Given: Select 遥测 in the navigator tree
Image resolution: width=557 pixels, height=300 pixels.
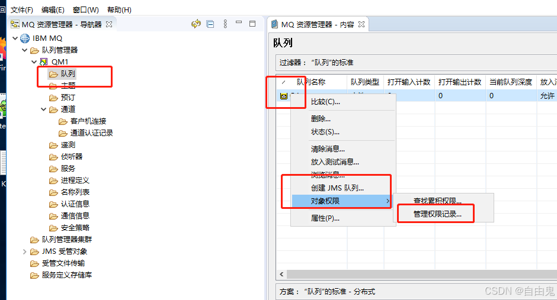Looking at the screenshot, I should (x=68, y=145).
